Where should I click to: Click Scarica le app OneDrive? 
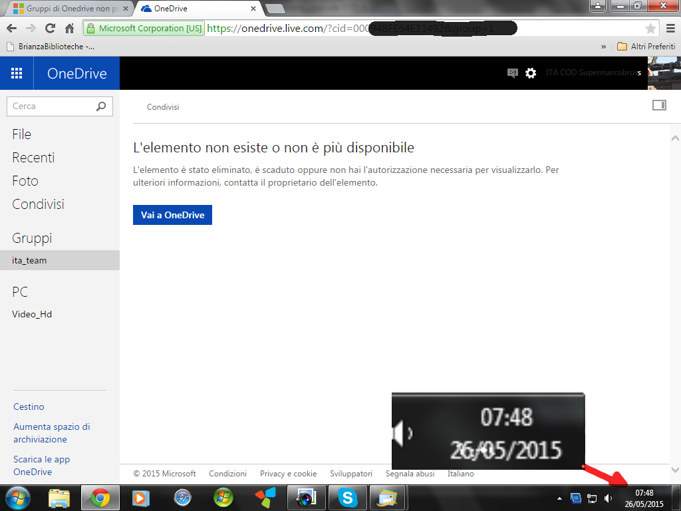coord(42,465)
